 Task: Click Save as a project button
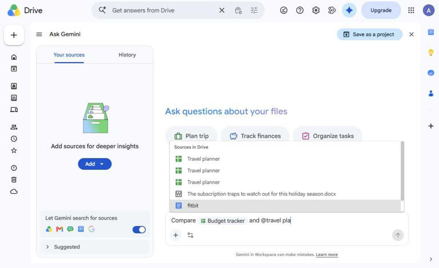coord(369,34)
